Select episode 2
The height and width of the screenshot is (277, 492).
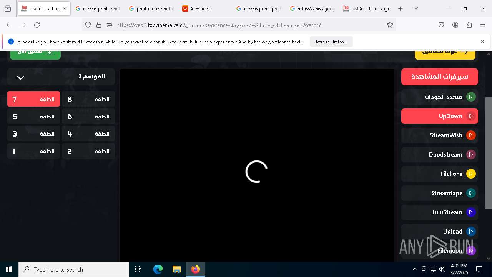pyautogui.click(x=88, y=151)
